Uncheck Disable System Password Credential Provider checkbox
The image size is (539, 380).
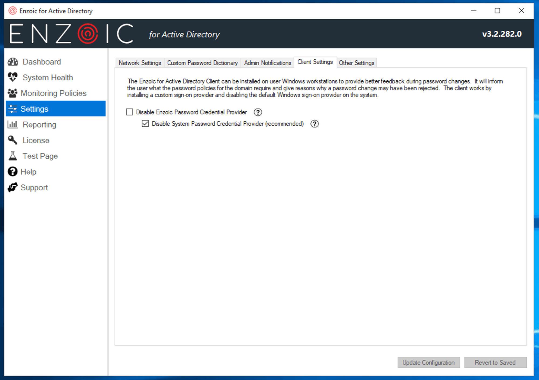tap(145, 123)
